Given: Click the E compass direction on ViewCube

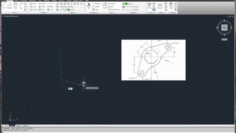Looking at the screenshot, I should [x=231, y=28].
